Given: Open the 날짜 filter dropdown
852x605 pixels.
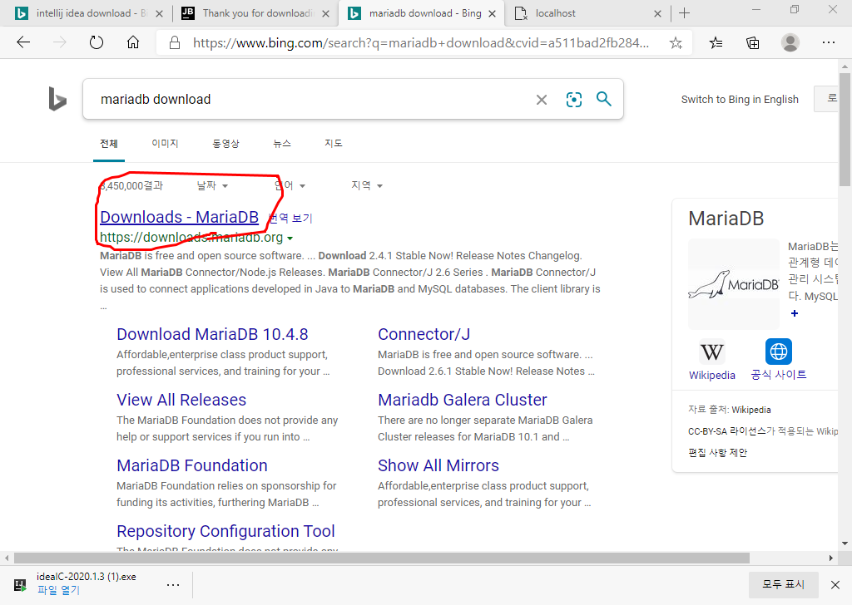Looking at the screenshot, I should coord(212,185).
